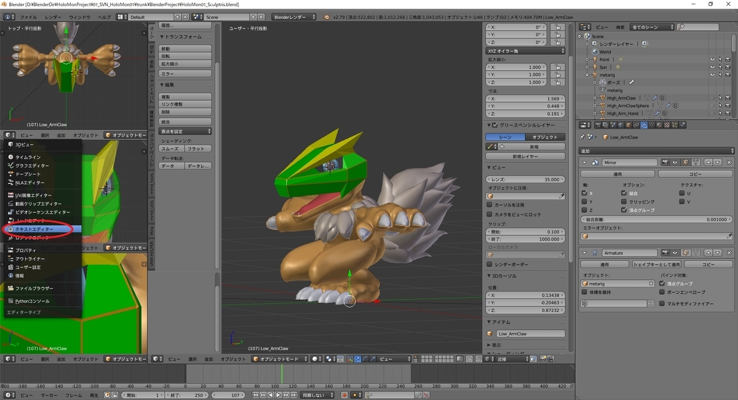Click the スムーズ shading button
Image resolution: width=738 pixels, height=400 pixels.
172,149
